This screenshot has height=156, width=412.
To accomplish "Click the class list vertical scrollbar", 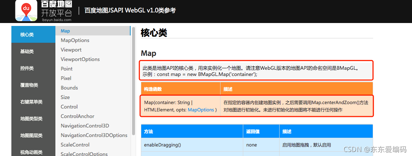I will [x=134, y=81].
